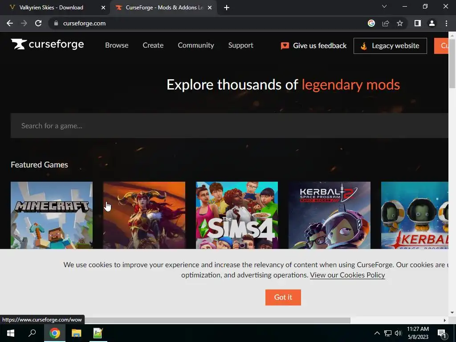The image size is (456, 342).
Task: Click the share page icon
Action: [386, 23]
